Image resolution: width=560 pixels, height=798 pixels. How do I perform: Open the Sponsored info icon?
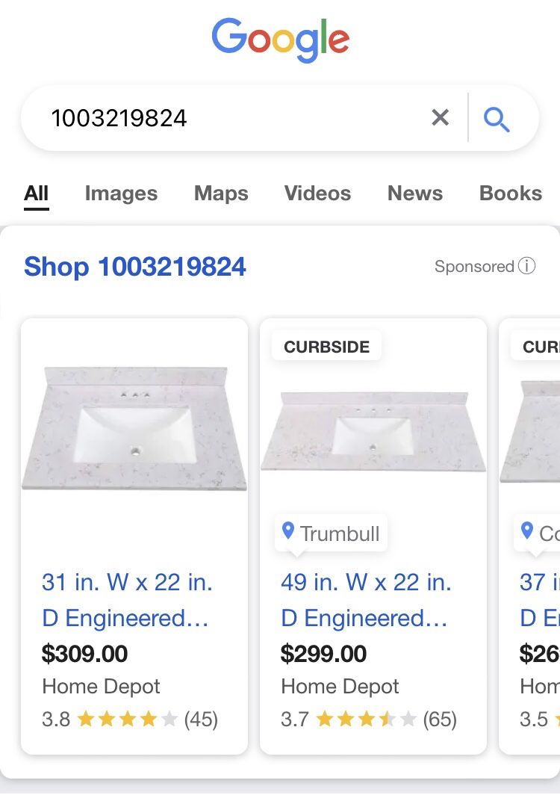point(527,266)
